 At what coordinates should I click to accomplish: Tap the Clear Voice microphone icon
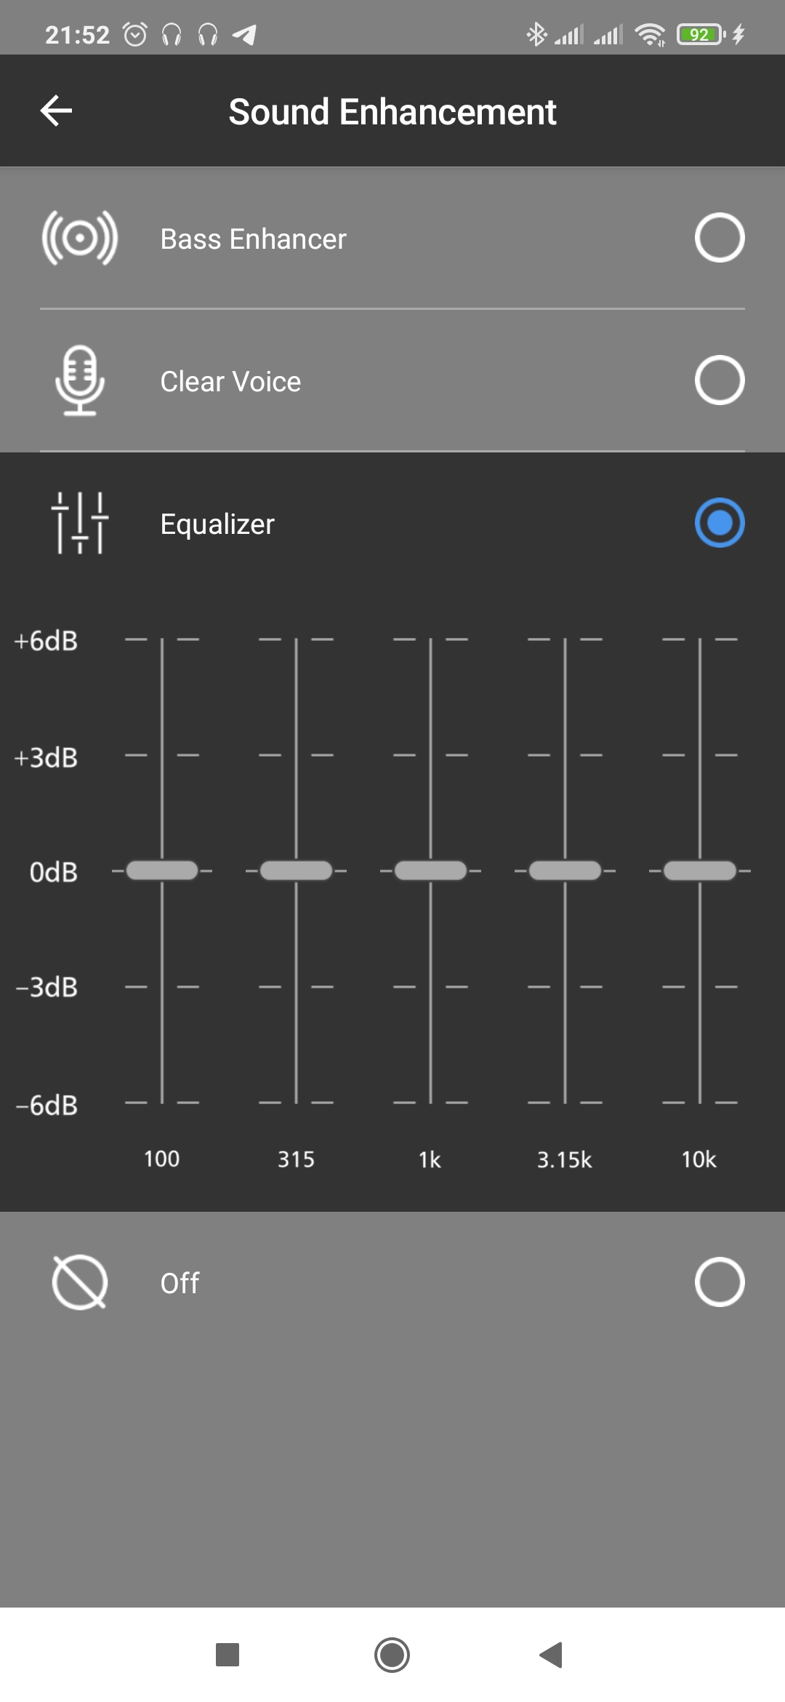pyautogui.click(x=80, y=380)
